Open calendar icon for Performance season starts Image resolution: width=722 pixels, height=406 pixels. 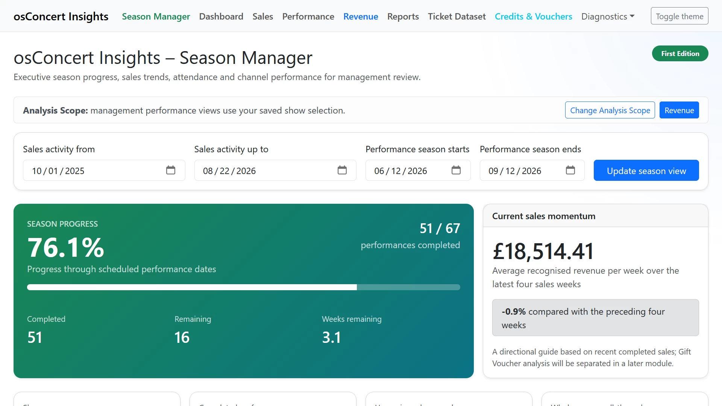[456, 170]
